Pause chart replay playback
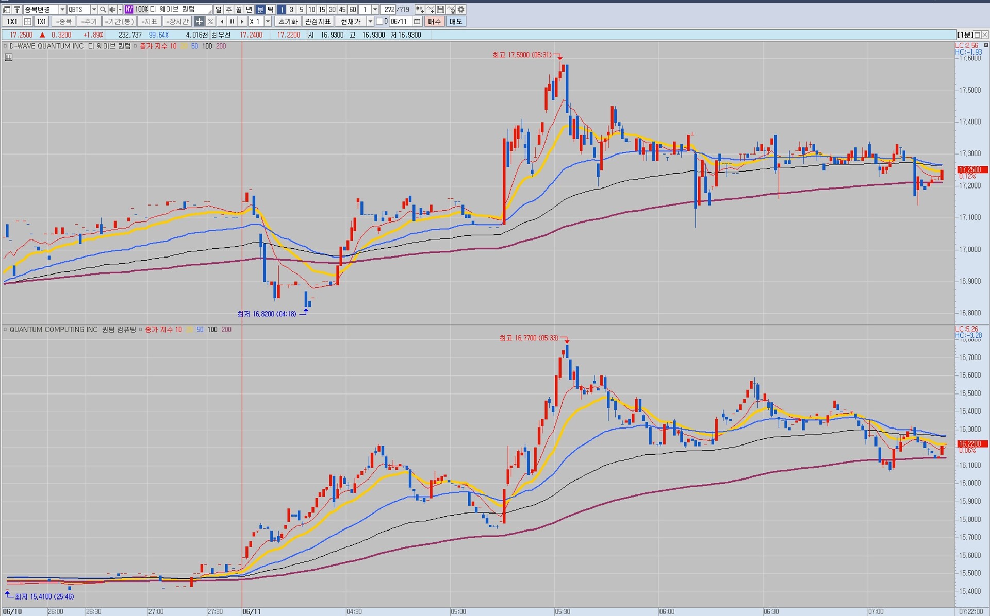Screen dimensions: 990x616 point(232,22)
